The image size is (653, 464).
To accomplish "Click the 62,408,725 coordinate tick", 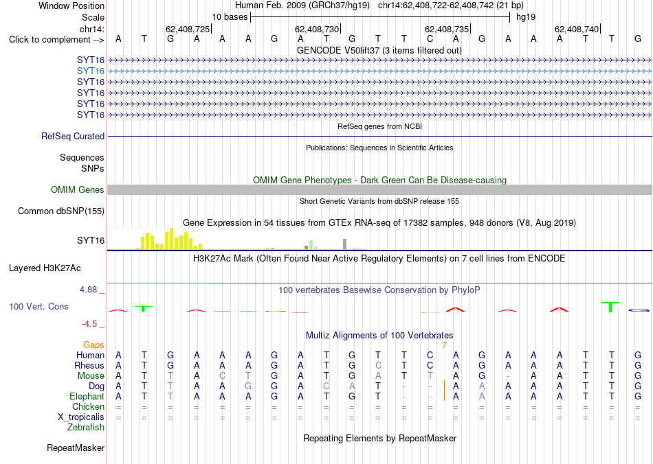I will pyautogui.click(x=188, y=29).
